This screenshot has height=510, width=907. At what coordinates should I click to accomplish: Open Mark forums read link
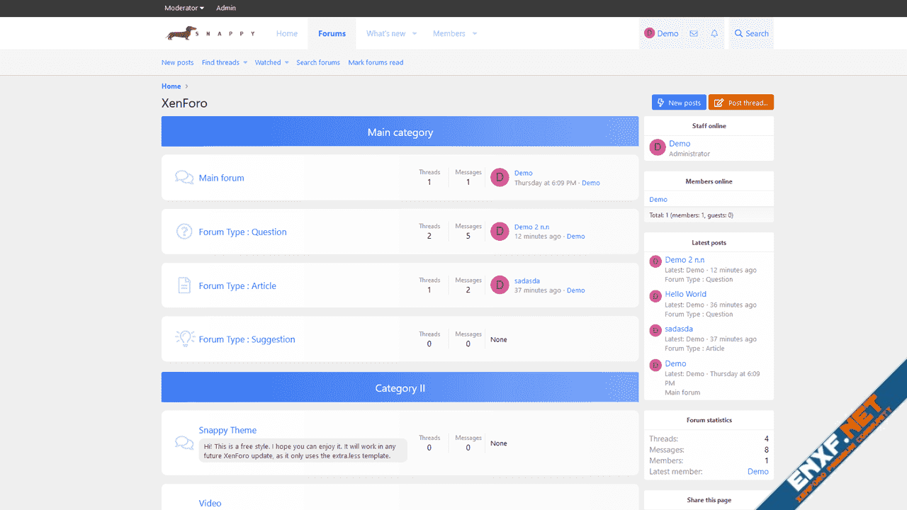point(376,62)
